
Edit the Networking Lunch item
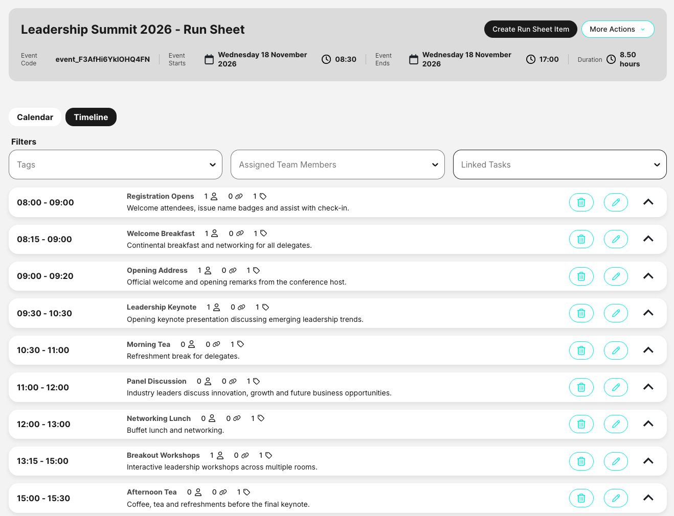click(616, 424)
